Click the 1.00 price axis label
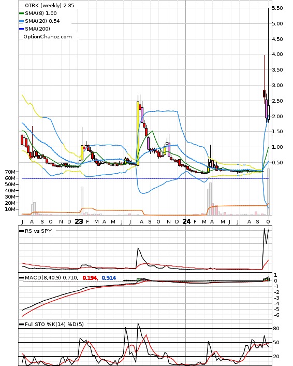 click(x=277, y=147)
